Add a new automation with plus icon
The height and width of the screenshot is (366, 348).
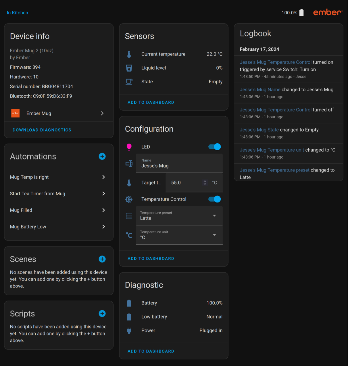102,156
